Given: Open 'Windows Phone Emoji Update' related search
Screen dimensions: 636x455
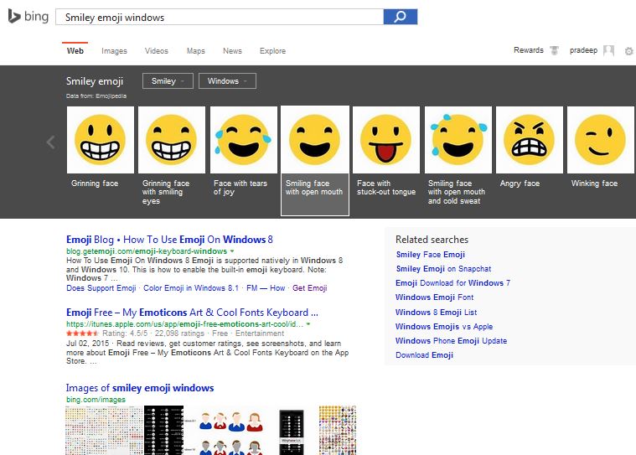Looking at the screenshot, I should (x=451, y=341).
